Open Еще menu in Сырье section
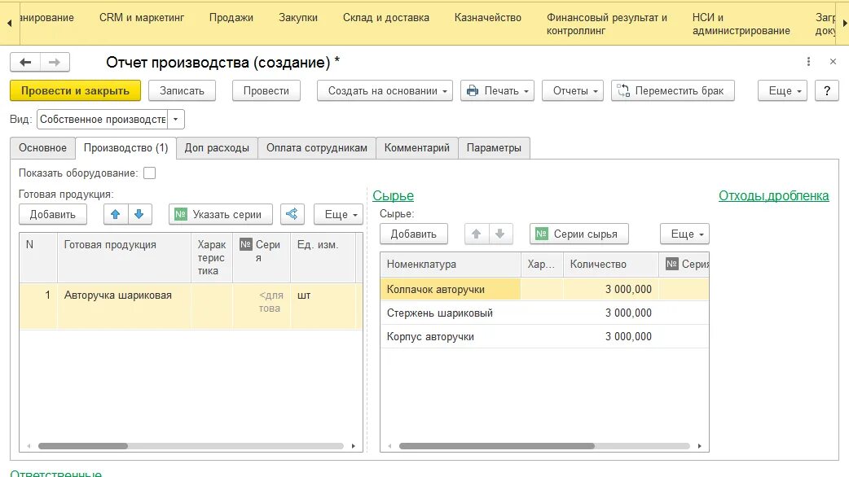This screenshot has width=849, height=477. [684, 234]
